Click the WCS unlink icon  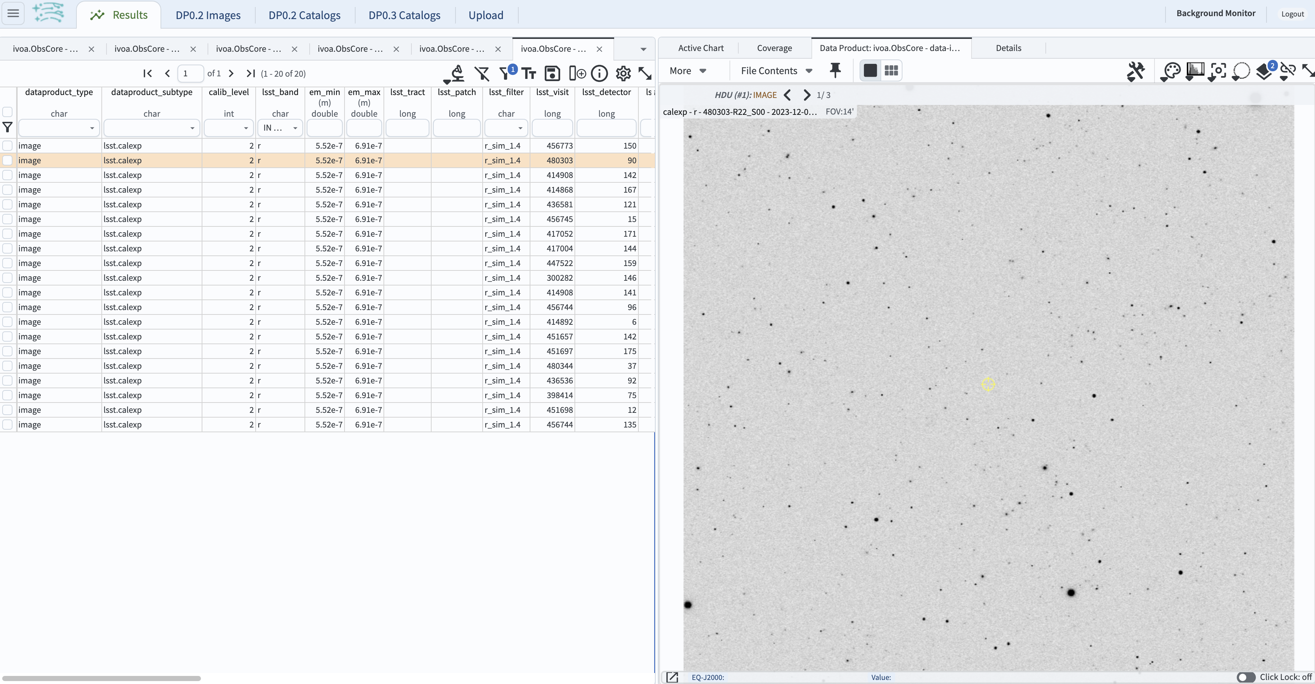click(x=1288, y=72)
